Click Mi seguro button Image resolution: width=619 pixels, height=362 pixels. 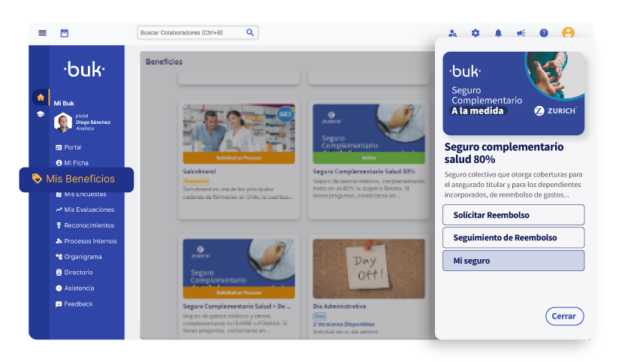point(514,261)
